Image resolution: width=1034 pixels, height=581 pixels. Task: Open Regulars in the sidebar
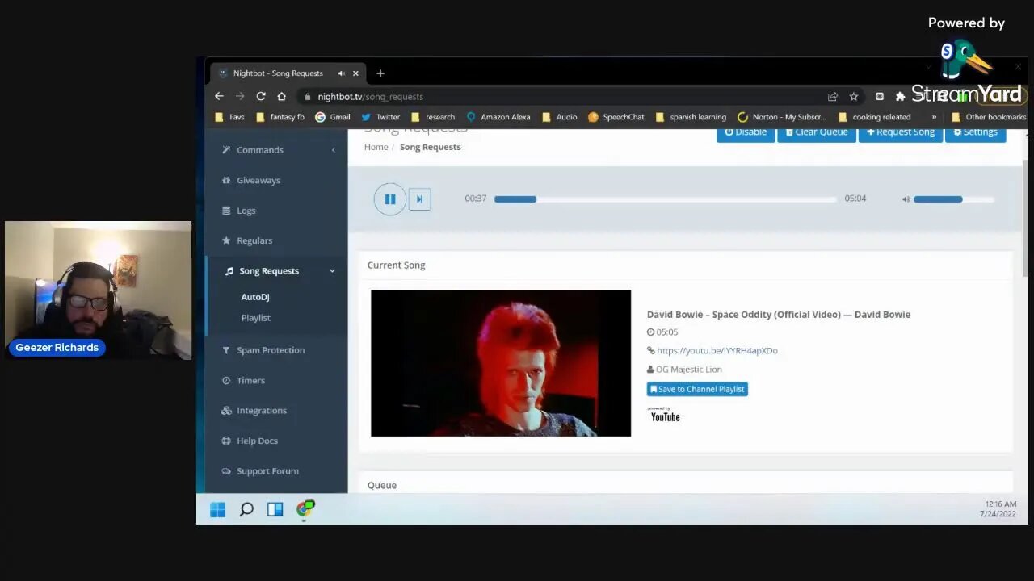(x=254, y=240)
